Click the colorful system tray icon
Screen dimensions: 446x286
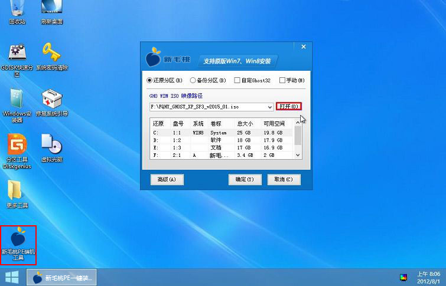403,278
